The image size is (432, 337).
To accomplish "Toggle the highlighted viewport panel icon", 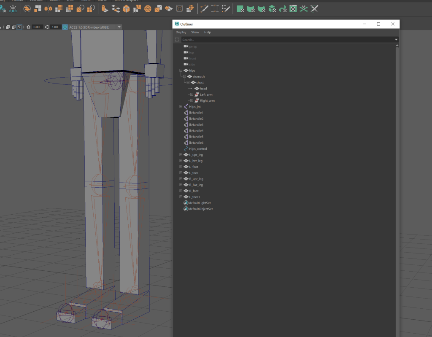I will [19, 27].
